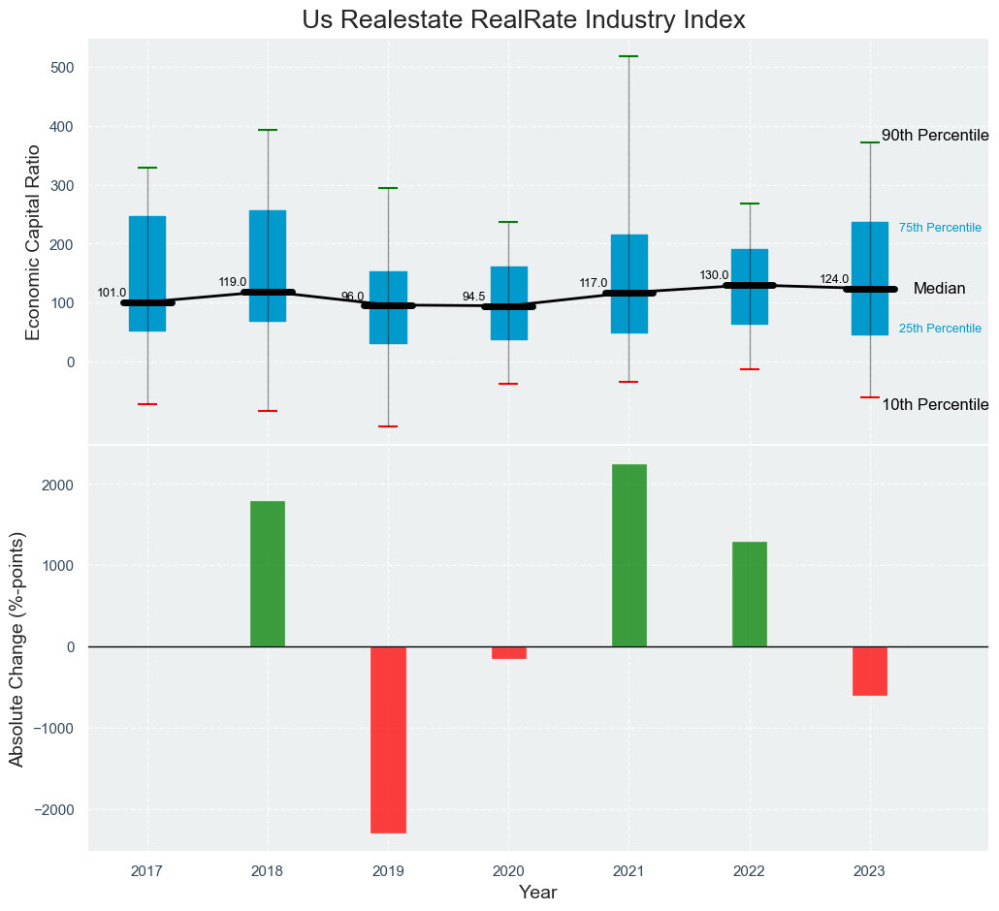The height and width of the screenshot is (911, 999).
Task: Click the 2023 x-axis tick label
Action: click(x=869, y=871)
